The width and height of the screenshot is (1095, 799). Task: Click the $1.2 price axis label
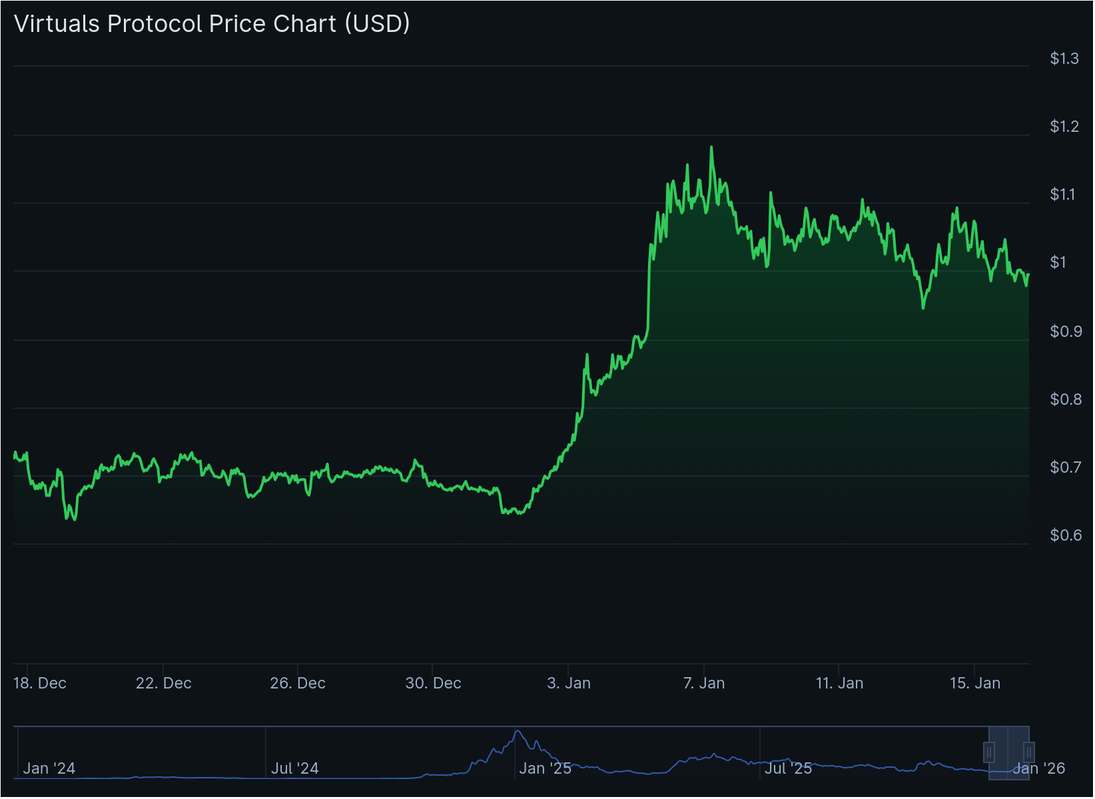[1064, 127]
